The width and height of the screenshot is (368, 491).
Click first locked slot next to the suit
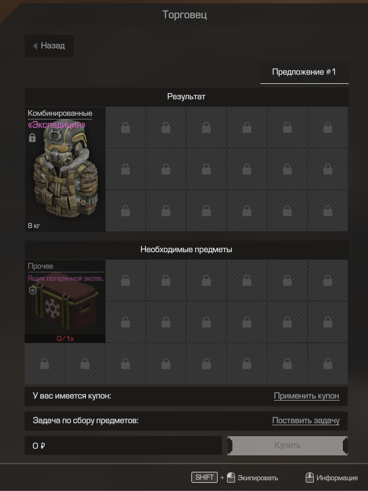(x=126, y=128)
